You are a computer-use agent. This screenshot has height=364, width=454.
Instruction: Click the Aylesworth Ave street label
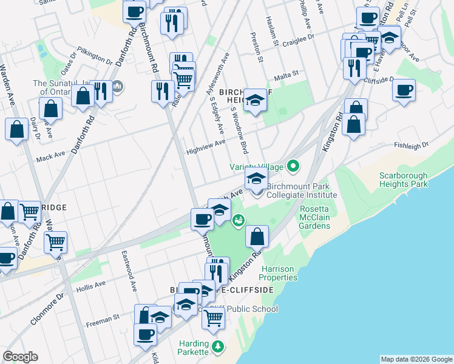pos(218,74)
